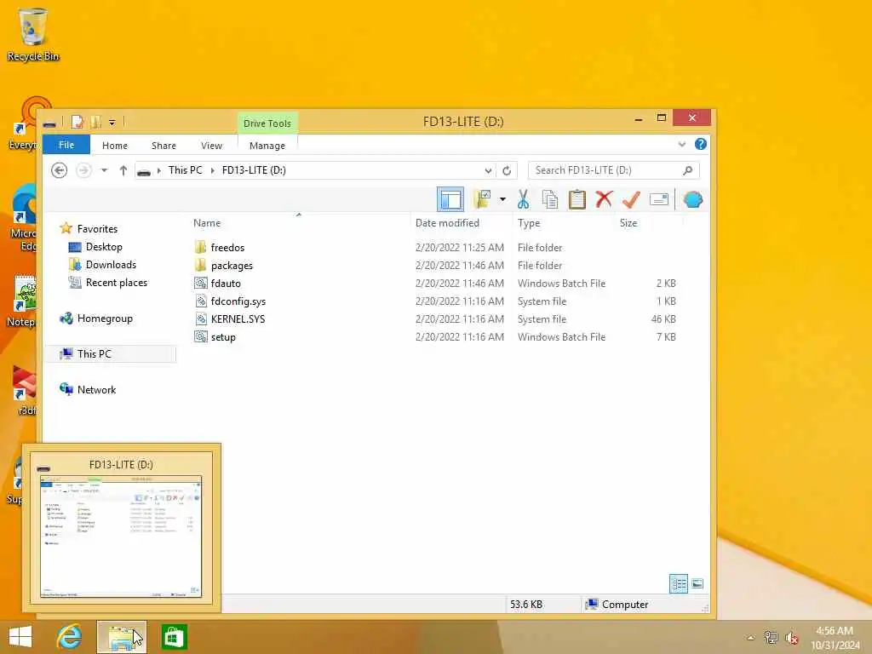872x654 pixels.
Task: Open the folder options toolbar icon
Action: click(483, 199)
